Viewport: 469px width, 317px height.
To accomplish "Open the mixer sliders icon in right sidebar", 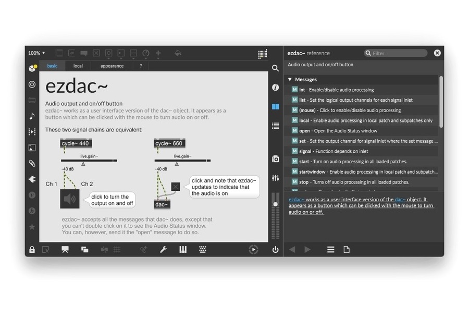I will 276,178.
